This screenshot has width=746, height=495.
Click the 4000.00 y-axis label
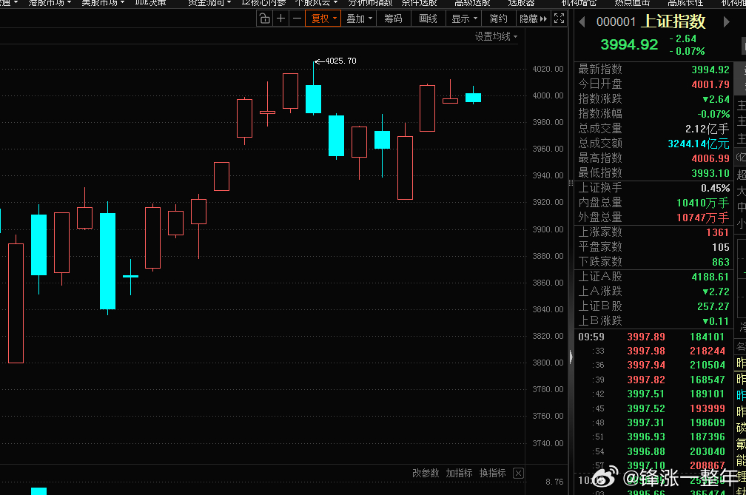[548, 95]
